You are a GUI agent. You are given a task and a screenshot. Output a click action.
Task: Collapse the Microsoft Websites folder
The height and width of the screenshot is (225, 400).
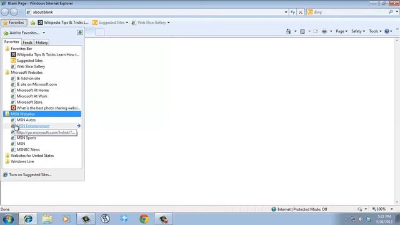[x=24, y=72]
